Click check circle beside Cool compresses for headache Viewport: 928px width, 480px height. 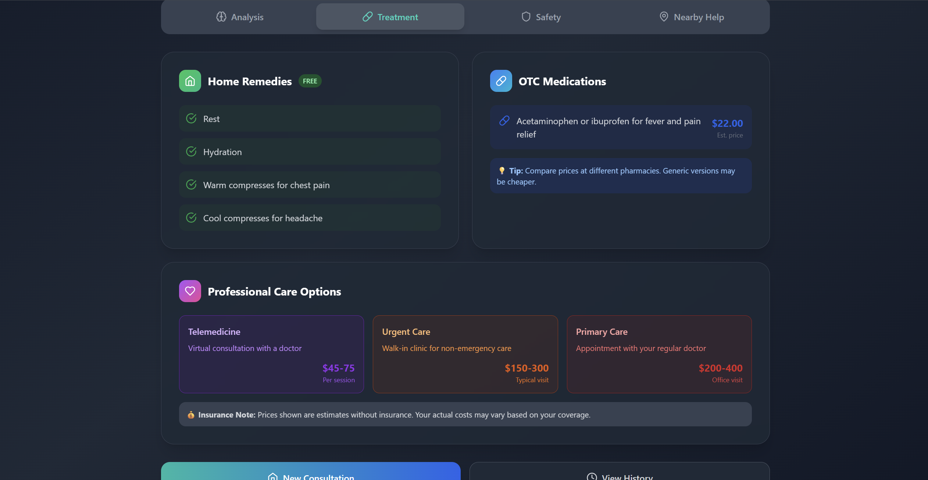[x=191, y=218]
